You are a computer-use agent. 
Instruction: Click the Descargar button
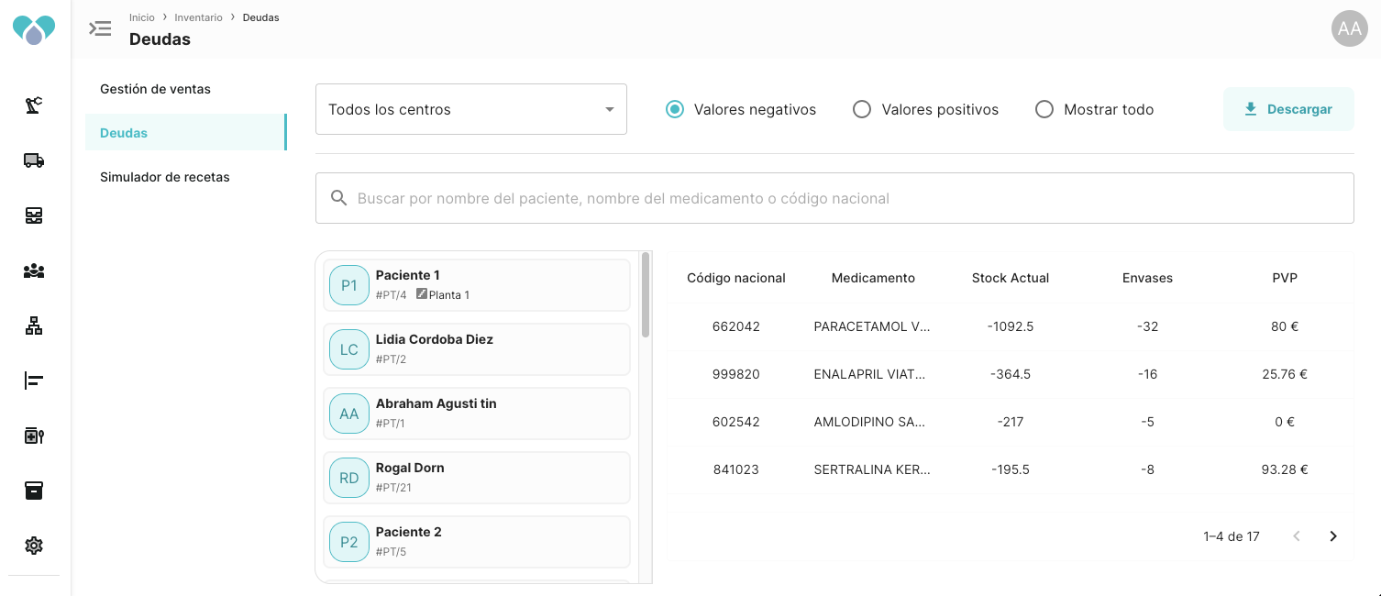coord(1287,109)
